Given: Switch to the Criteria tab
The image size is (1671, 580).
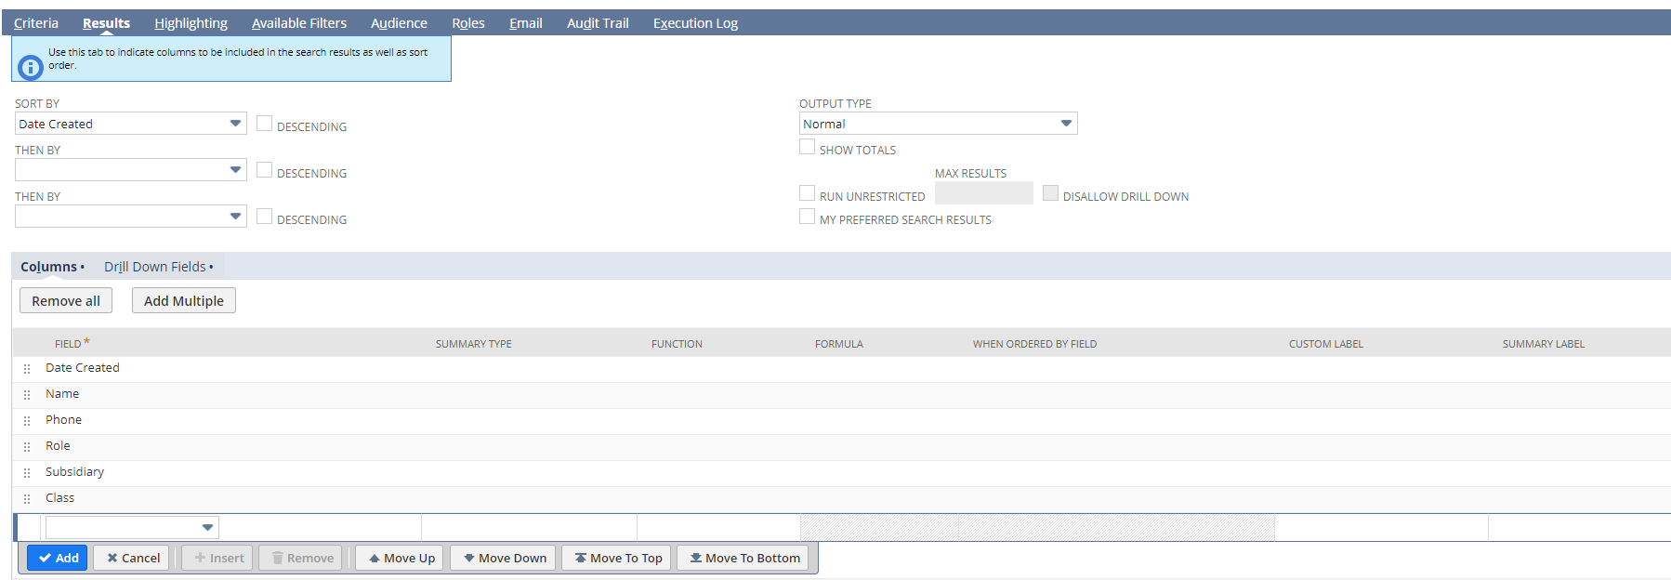Looking at the screenshot, I should click(x=36, y=23).
